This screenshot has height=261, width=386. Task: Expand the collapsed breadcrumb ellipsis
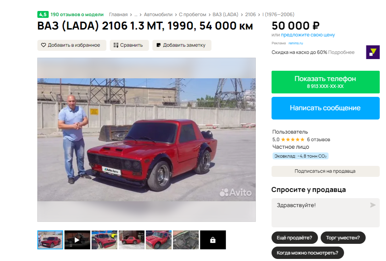[x=136, y=14]
